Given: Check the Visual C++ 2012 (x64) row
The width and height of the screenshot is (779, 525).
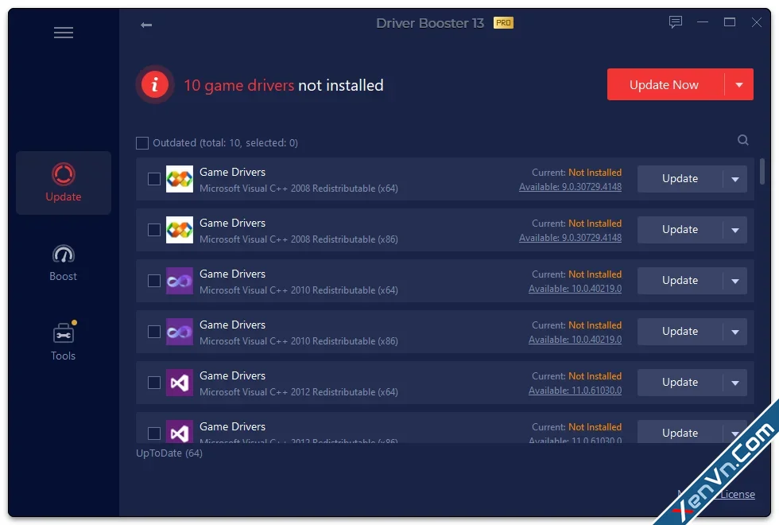Looking at the screenshot, I should pyautogui.click(x=154, y=383).
